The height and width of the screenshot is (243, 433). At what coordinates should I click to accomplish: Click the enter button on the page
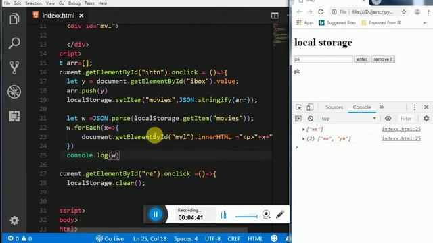pyautogui.click(x=362, y=59)
